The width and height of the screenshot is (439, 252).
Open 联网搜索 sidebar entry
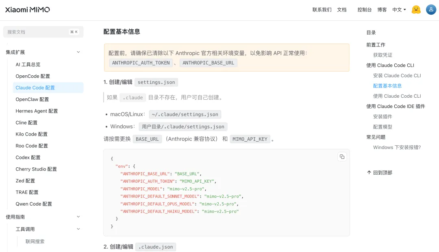click(x=35, y=241)
